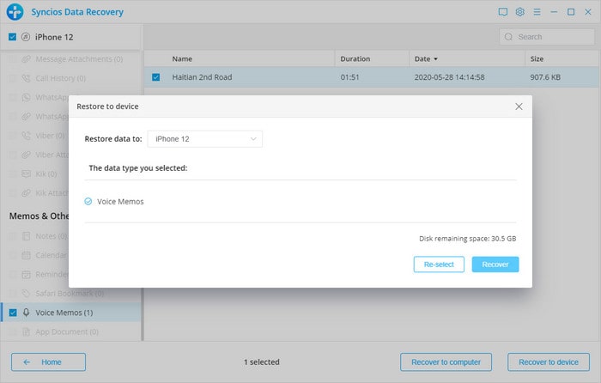Click the Size column header

537,59
